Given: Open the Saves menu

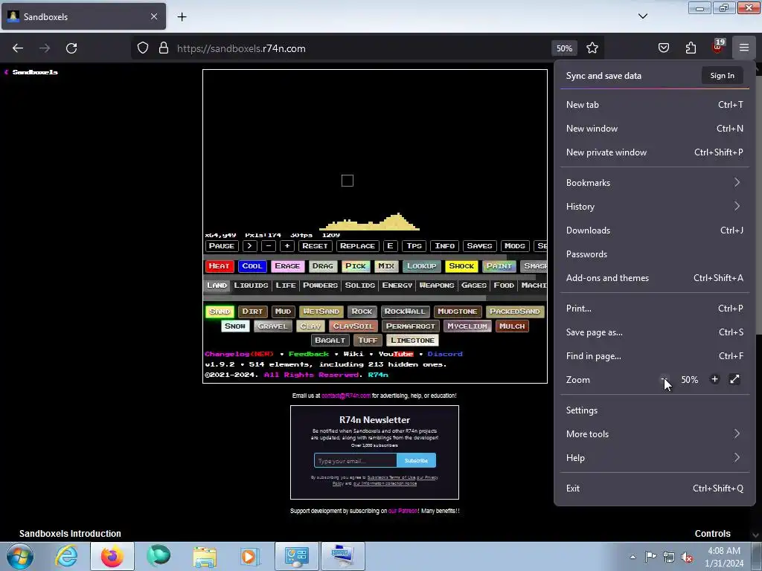Looking at the screenshot, I should pyautogui.click(x=480, y=245).
